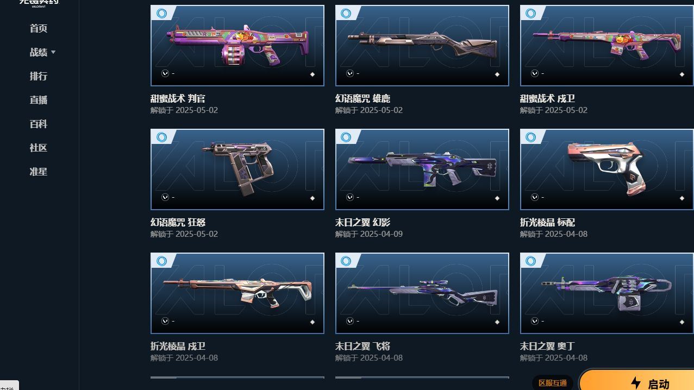Go to the 排行 sidebar page
694x390 pixels.
[x=39, y=76]
